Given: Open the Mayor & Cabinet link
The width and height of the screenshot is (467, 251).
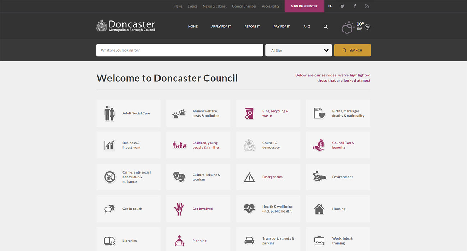Looking at the screenshot, I should click(214, 6).
